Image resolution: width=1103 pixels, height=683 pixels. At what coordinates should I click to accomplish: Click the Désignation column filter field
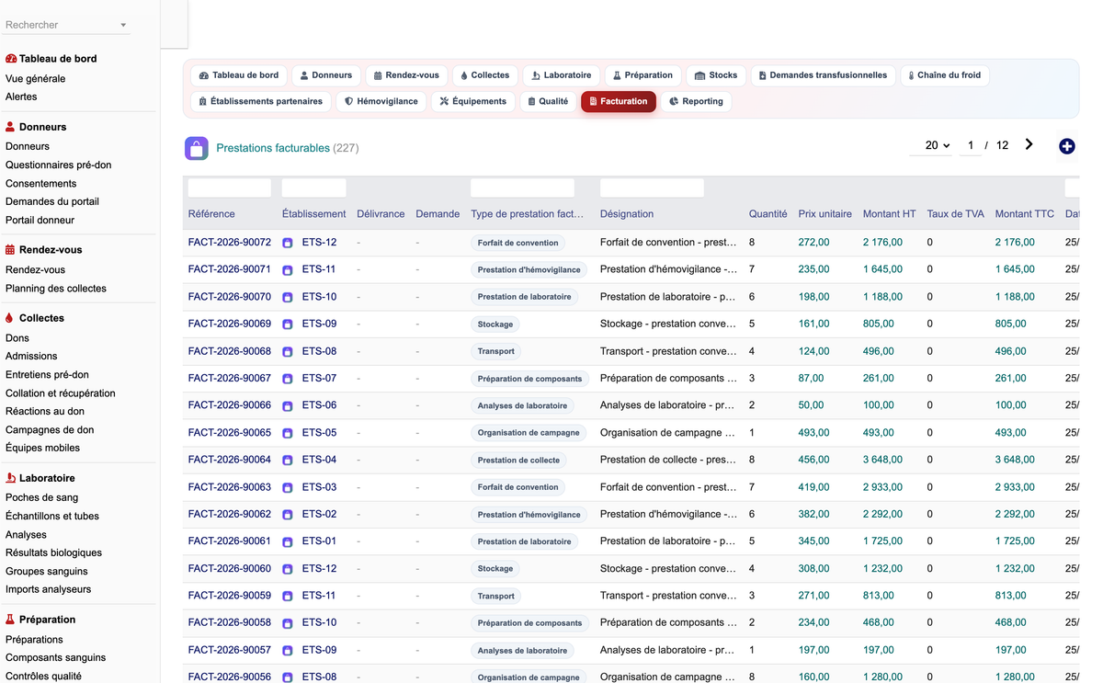coord(652,188)
